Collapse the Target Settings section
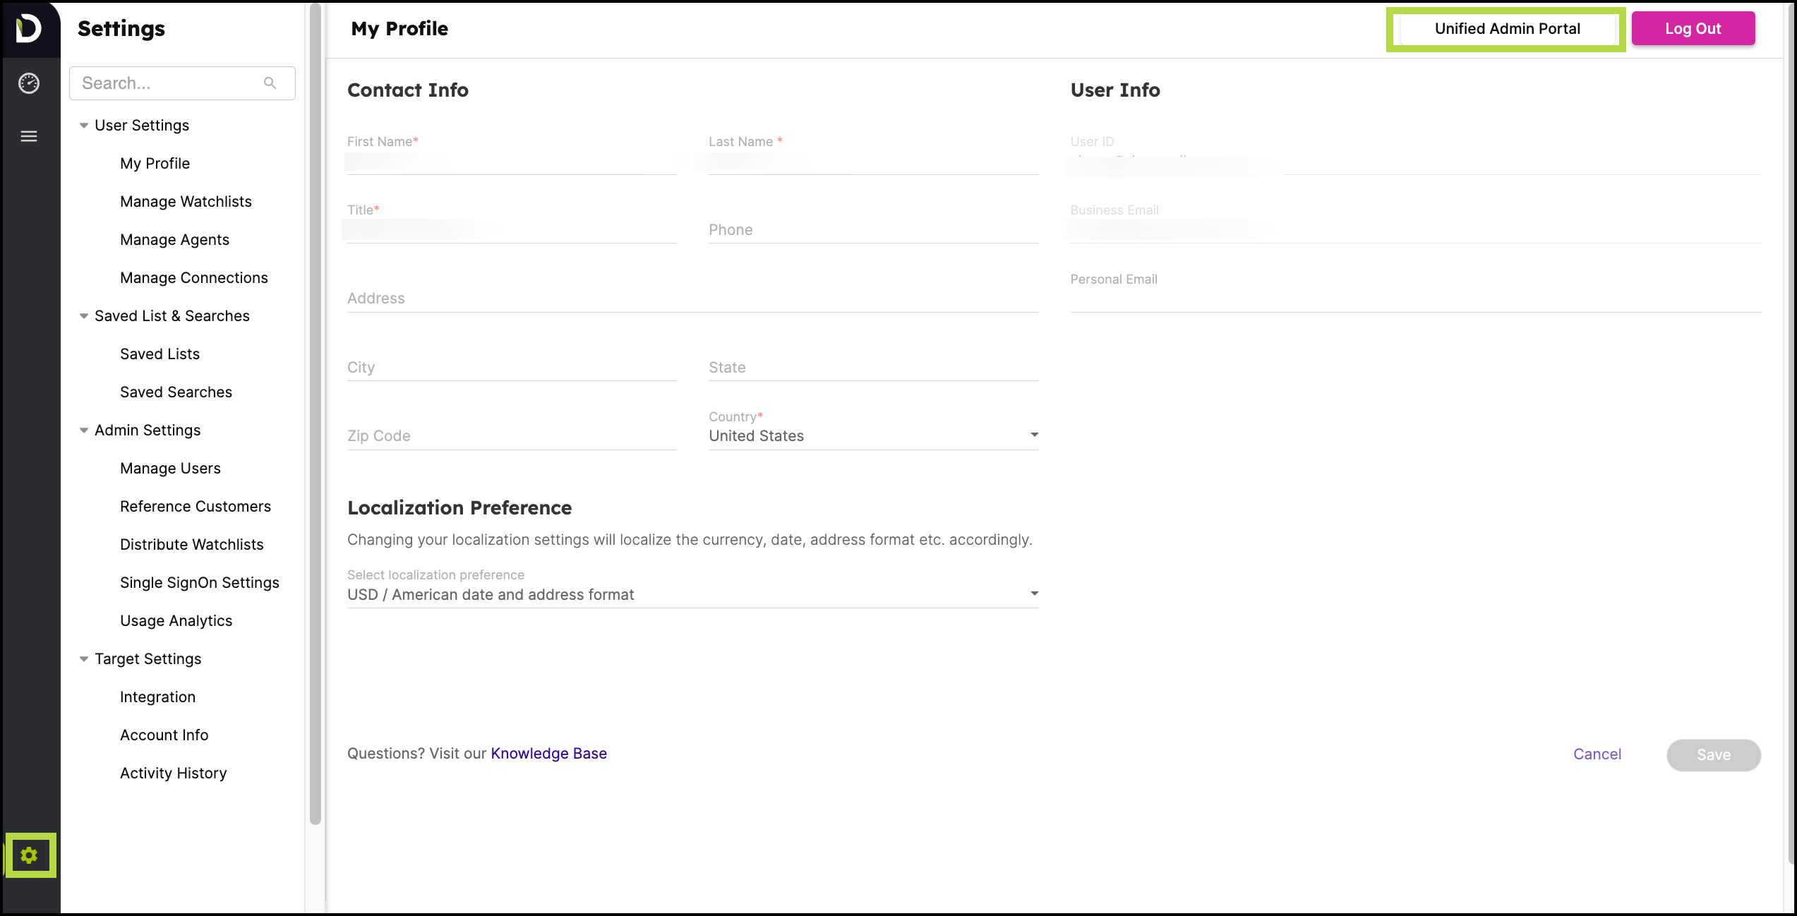The image size is (1797, 916). [x=84, y=659]
